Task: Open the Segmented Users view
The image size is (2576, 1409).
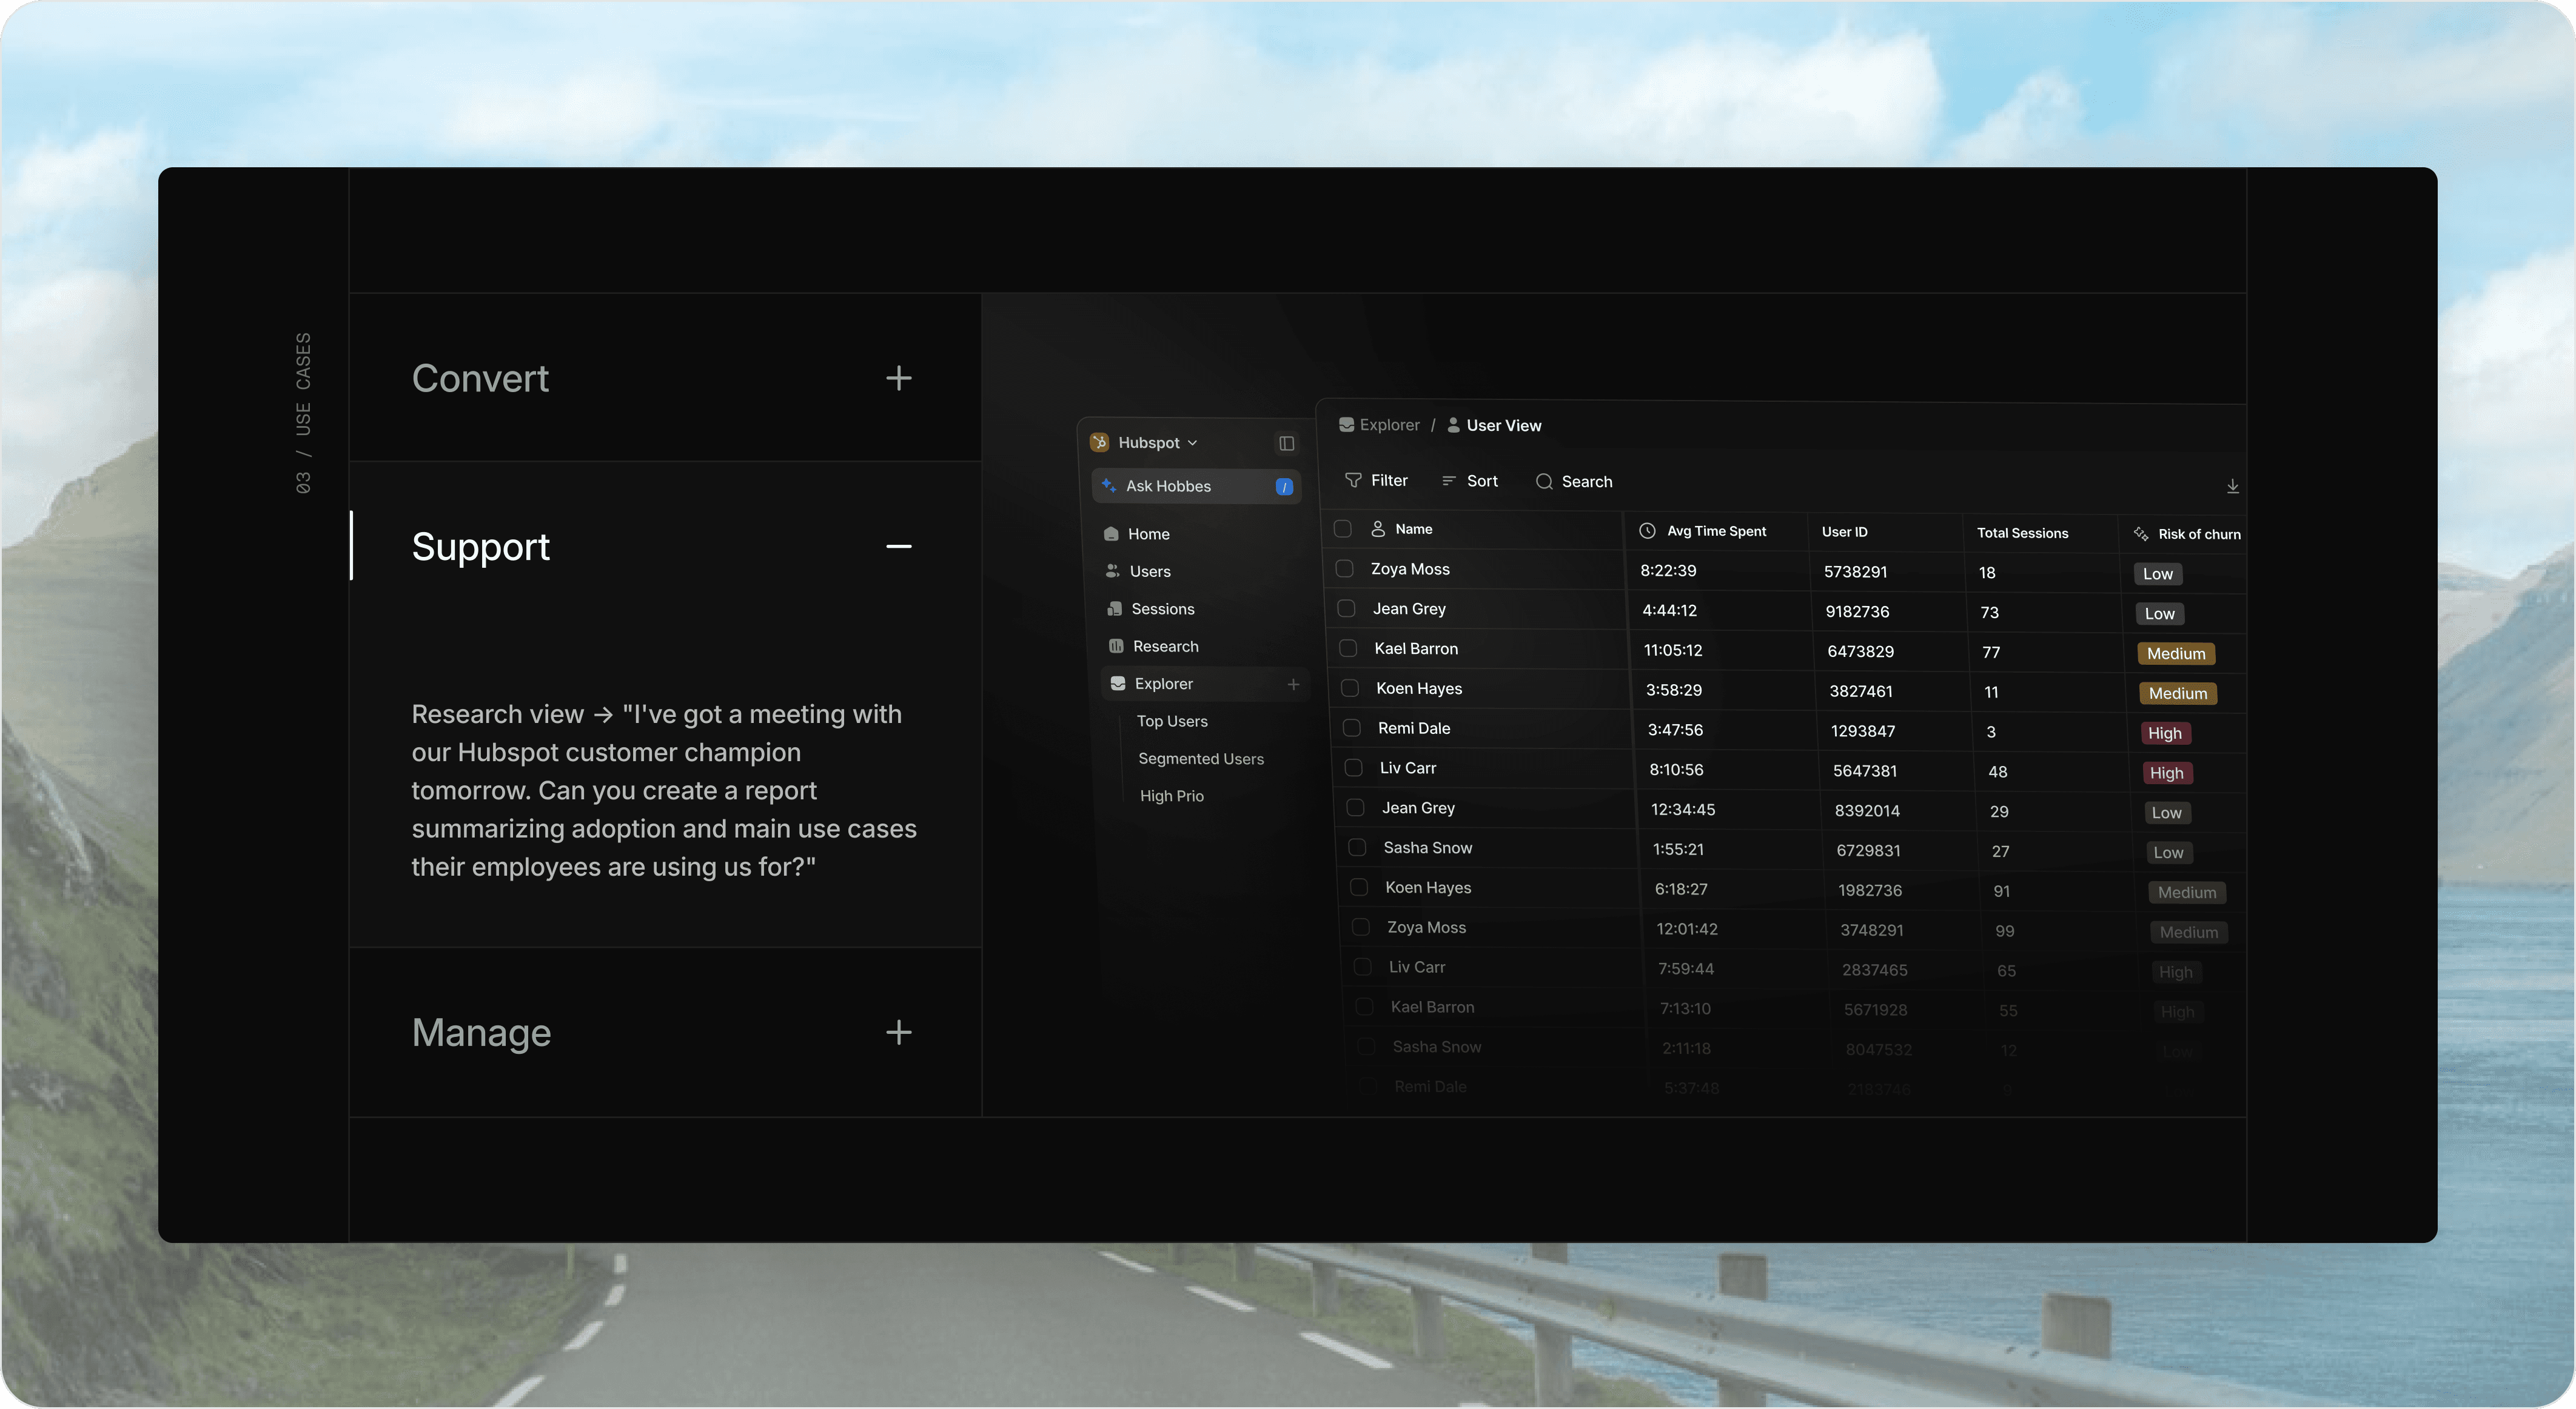Action: tap(1200, 759)
